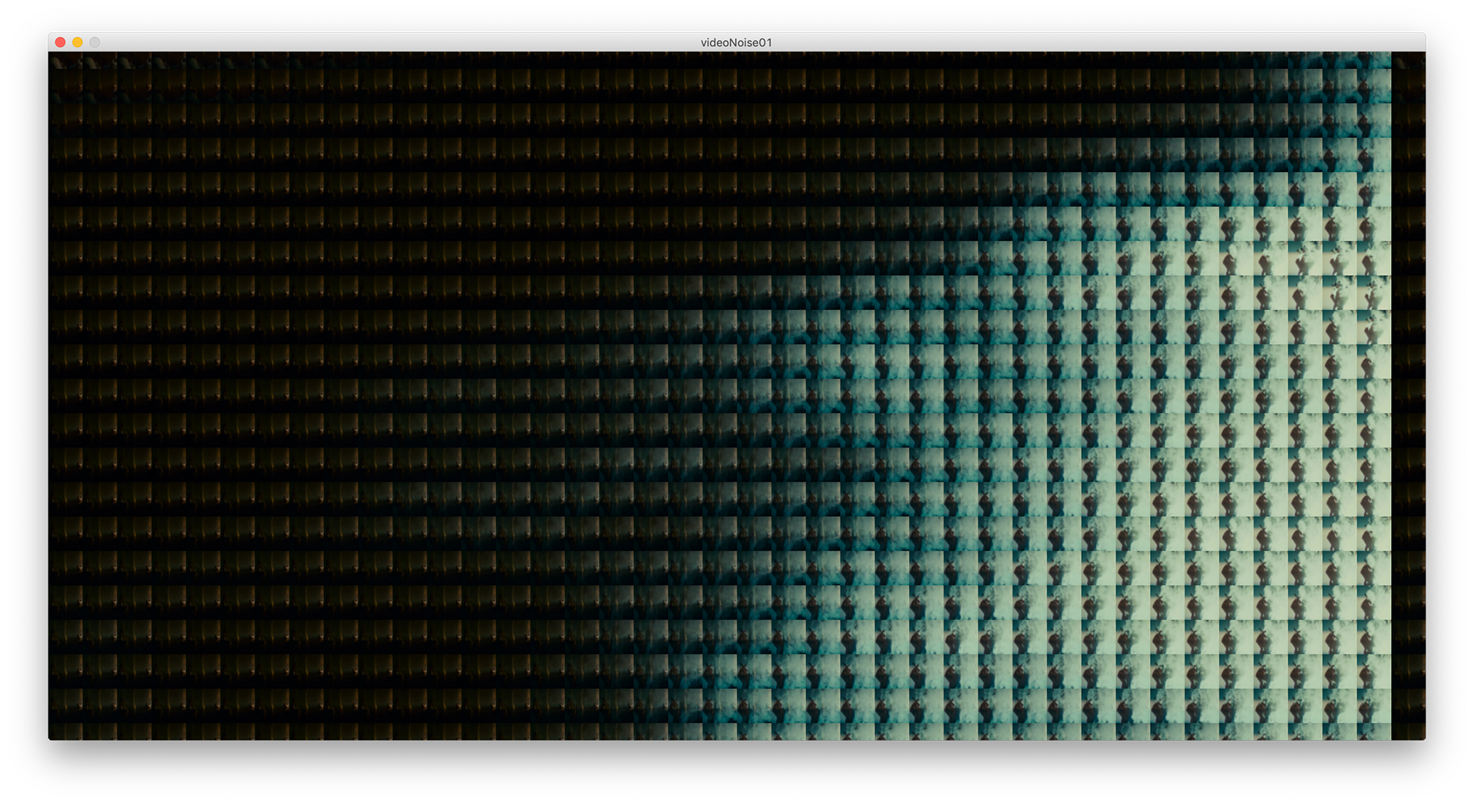Minimize the videoNoise01 window
Viewport: 1474px width, 804px height.
coord(78,42)
